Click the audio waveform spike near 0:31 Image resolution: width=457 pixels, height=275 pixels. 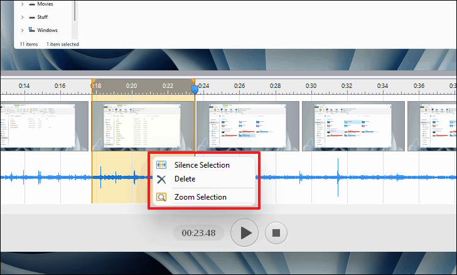pyautogui.click(x=338, y=177)
